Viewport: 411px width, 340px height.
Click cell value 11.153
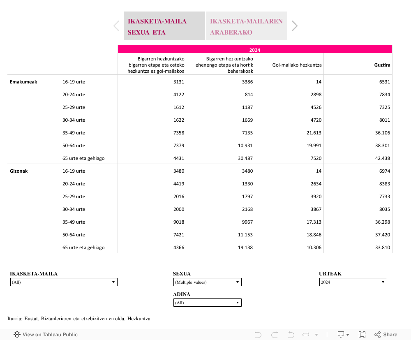point(245,235)
